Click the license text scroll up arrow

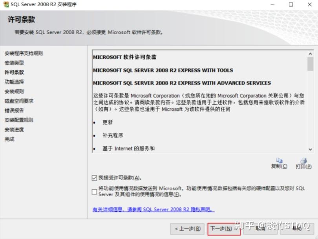tap(310, 54)
